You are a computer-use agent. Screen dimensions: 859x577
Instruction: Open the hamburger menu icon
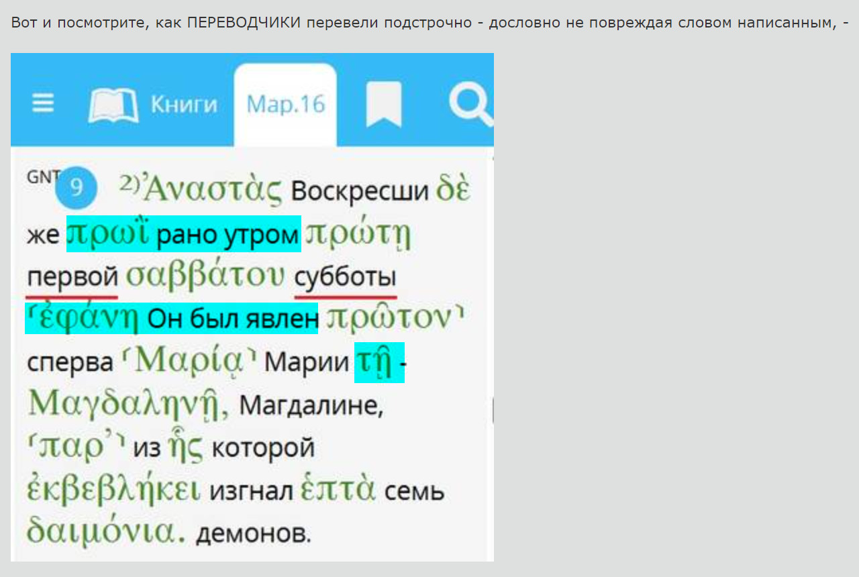point(44,103)
